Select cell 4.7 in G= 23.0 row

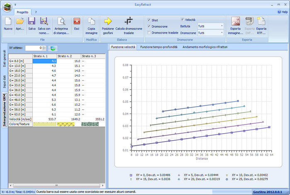44,76
